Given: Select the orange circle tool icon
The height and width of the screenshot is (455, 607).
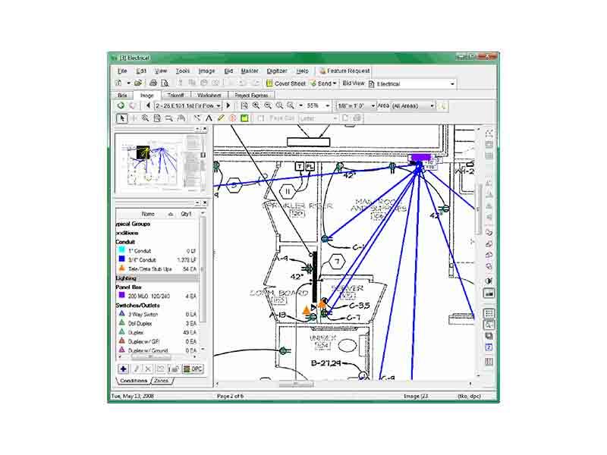Looking at the screenshot, I should pos(233,118).
